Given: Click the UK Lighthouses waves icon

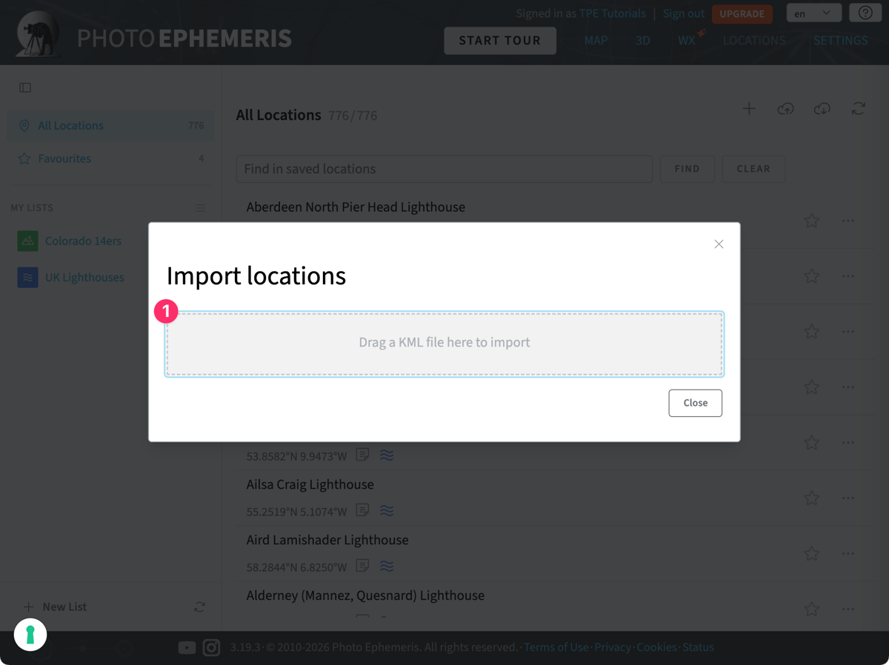Looking at the screenshot, I should [27, 277].
